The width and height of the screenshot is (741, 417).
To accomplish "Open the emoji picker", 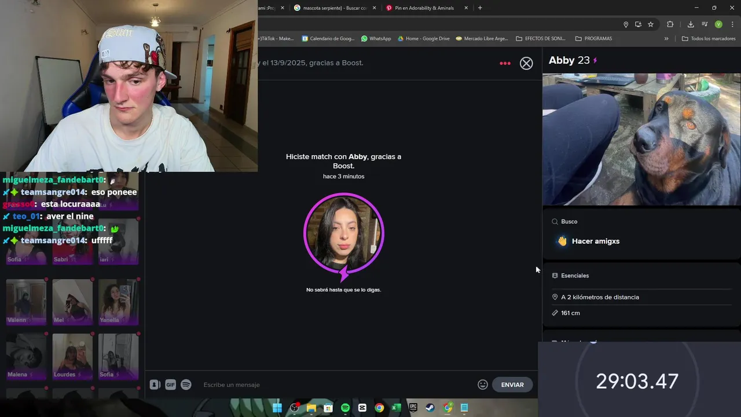I will 483,385.
